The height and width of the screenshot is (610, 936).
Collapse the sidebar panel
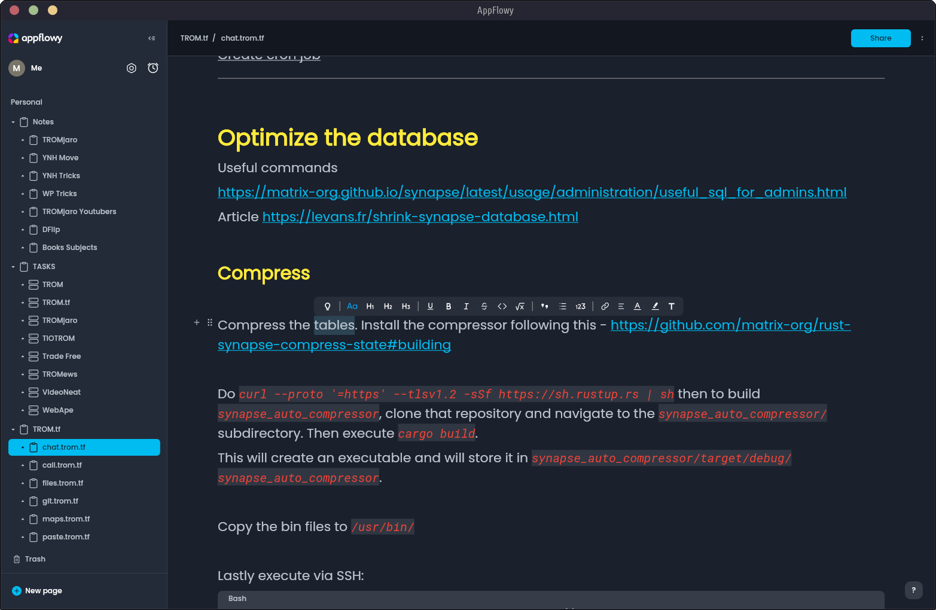coord(152,38)
